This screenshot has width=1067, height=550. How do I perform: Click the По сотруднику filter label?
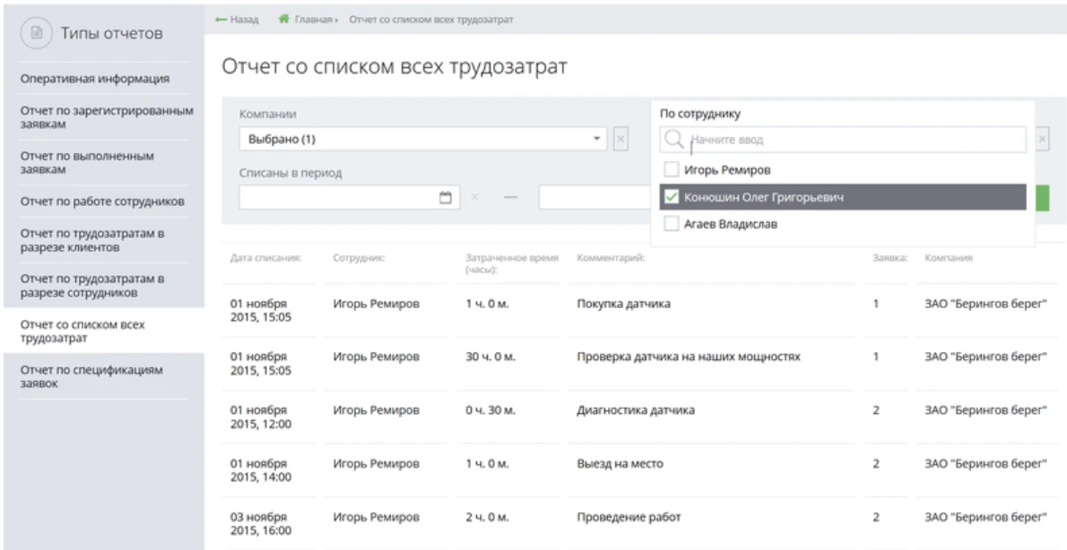tap(700, 115)
